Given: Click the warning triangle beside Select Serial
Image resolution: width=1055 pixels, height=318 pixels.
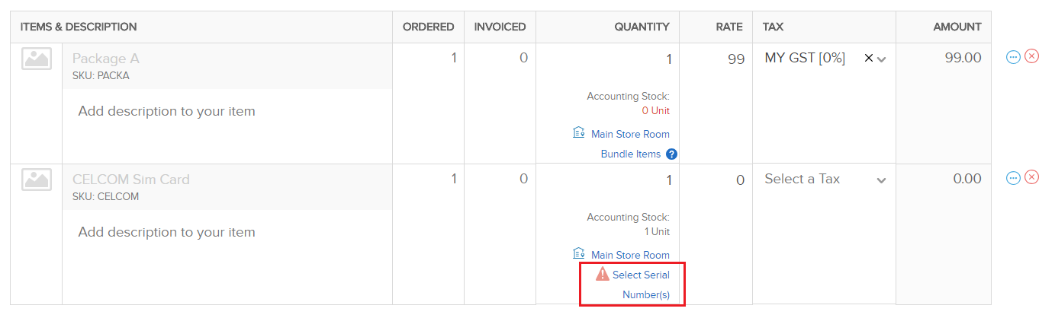Looking at the screenshot, I should click(x=603, y=275).
